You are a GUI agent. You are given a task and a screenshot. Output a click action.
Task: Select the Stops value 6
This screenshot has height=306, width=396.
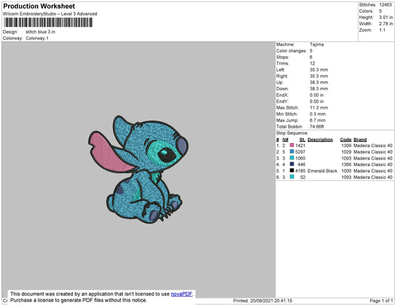click(311, 57)
